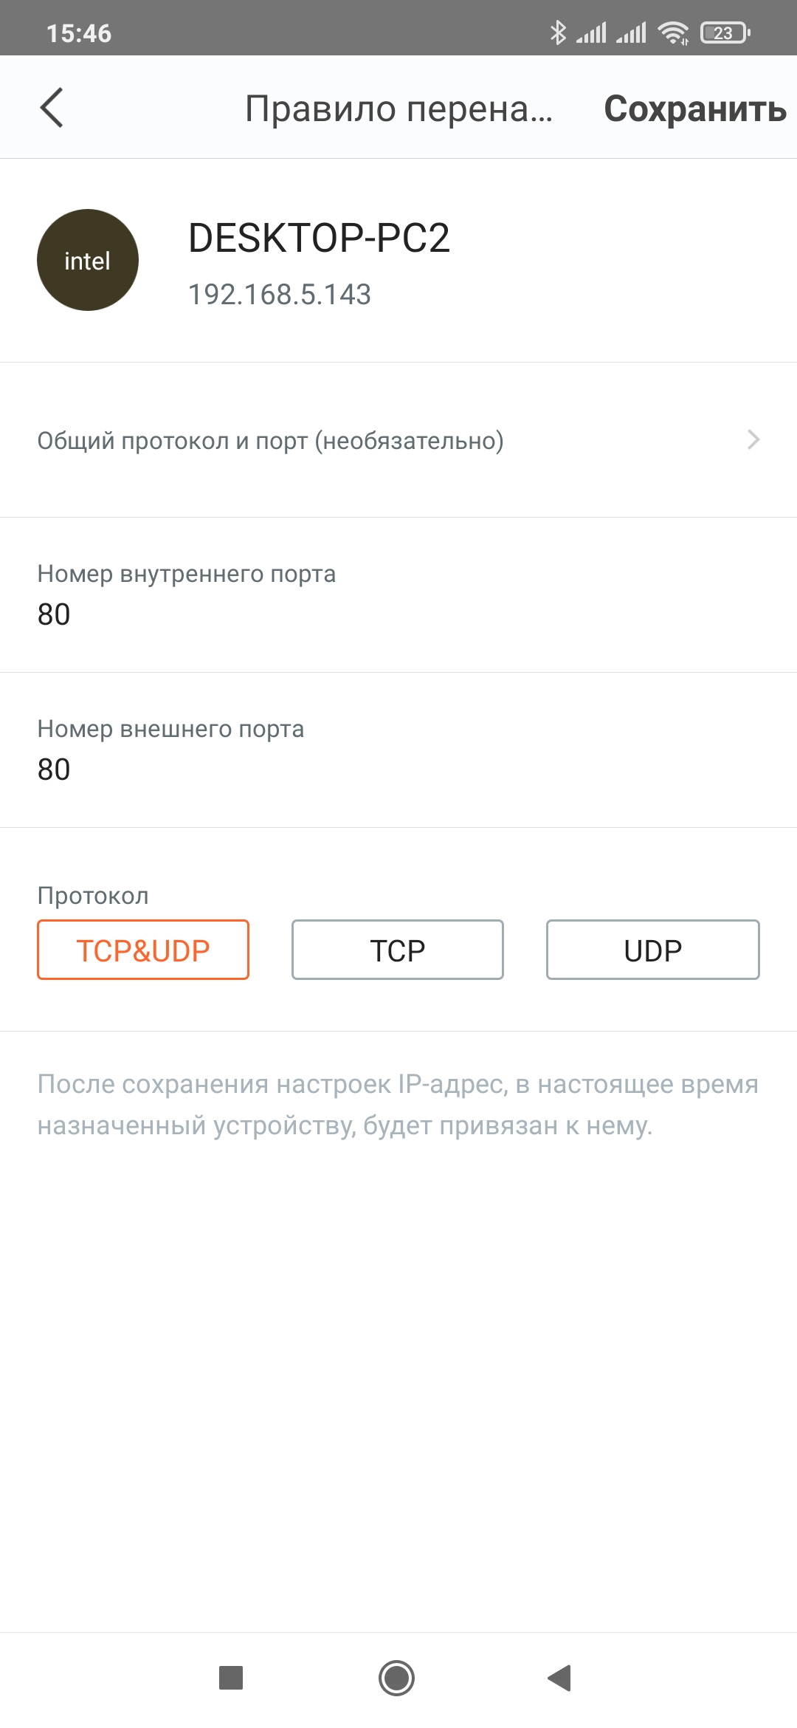The image size is (797, 1728).
Task: Save the rule with Сохранить
Action: [x=694, y=109]
